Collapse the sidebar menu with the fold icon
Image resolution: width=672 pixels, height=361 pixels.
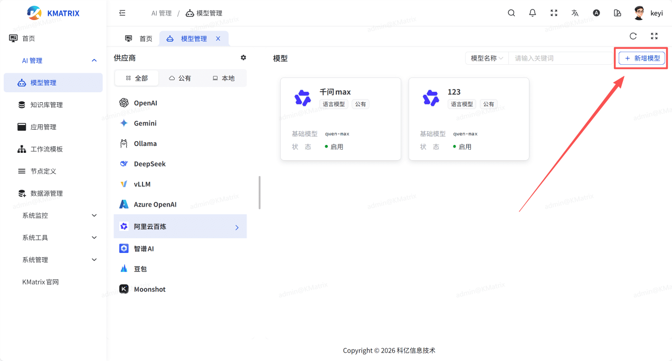click(122, 13)
